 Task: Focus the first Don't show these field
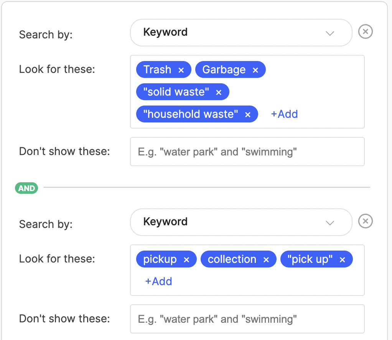[x=247, y=152]
